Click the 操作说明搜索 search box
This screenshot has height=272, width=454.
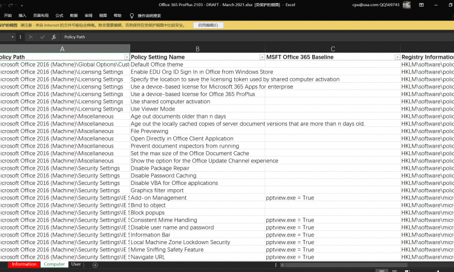(149, 16)
